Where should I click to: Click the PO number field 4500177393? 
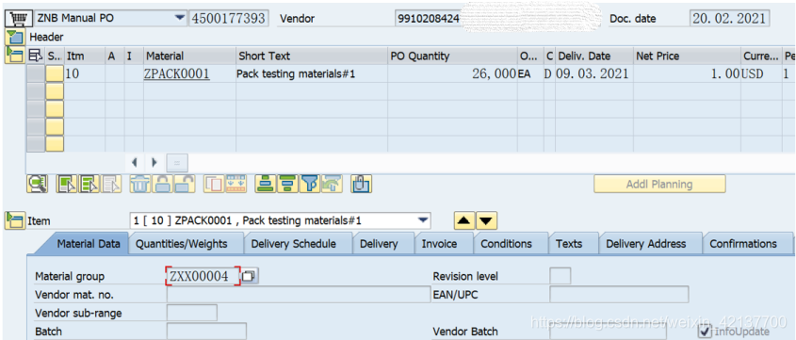[x=229, y=18]
